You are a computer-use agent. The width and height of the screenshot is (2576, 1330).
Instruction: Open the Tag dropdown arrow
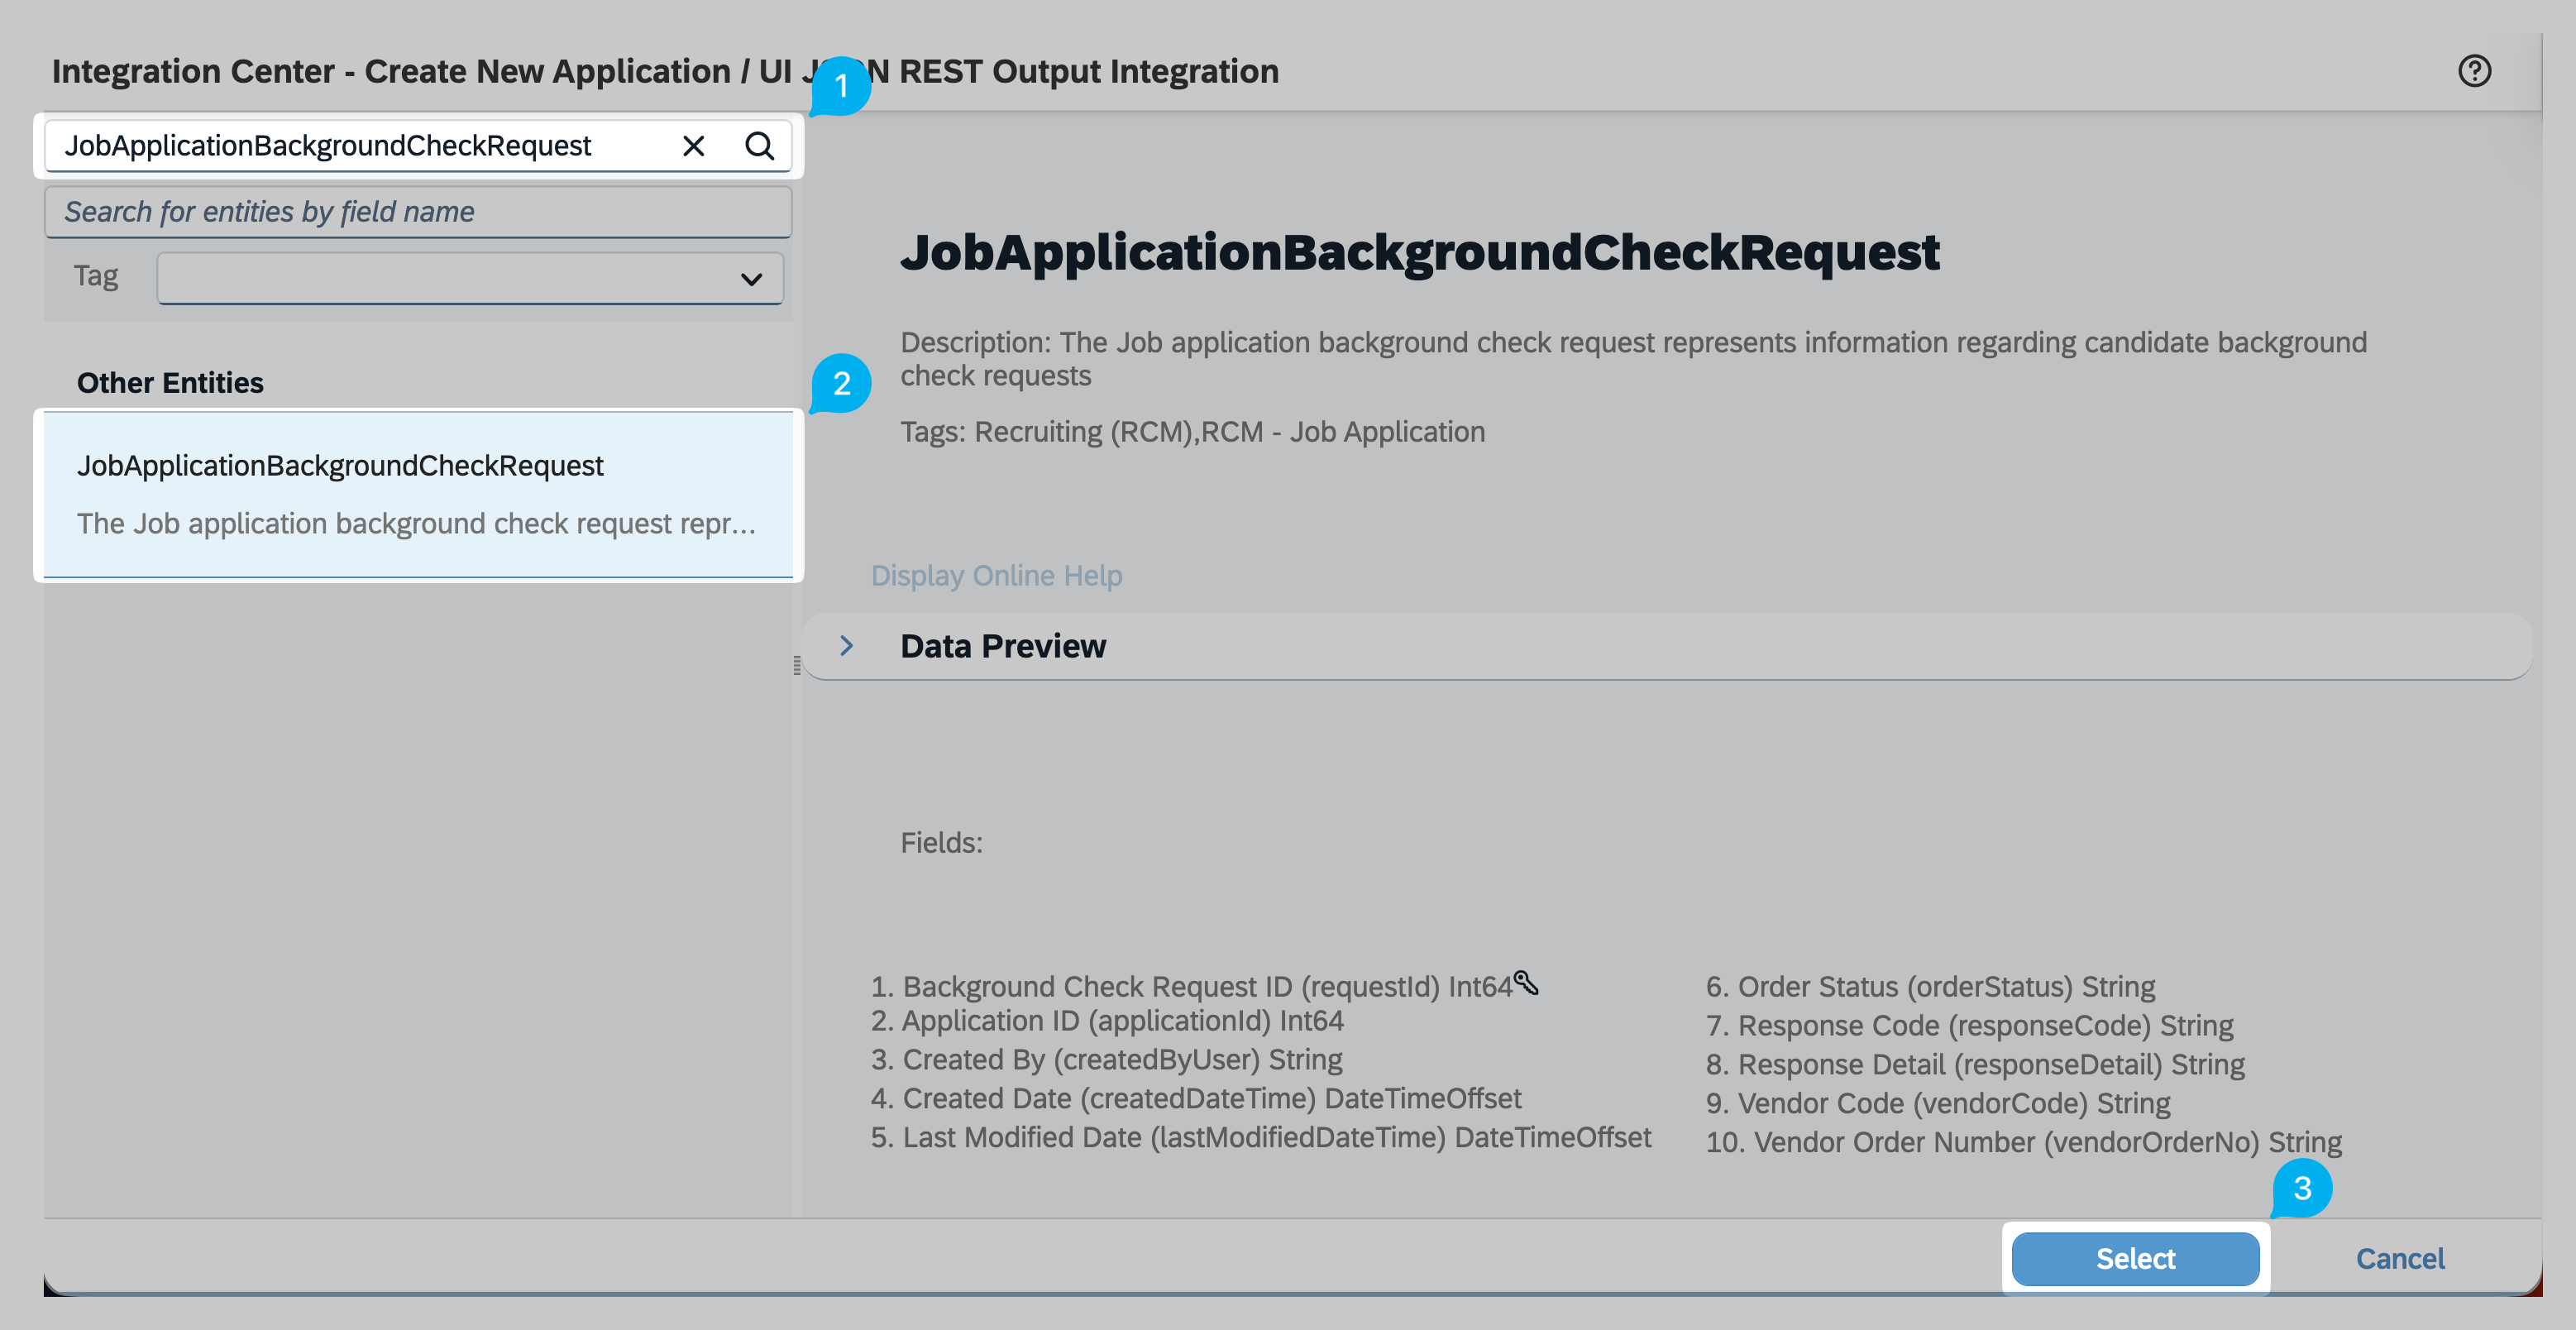pyautogui.click(x=751, y=279)
